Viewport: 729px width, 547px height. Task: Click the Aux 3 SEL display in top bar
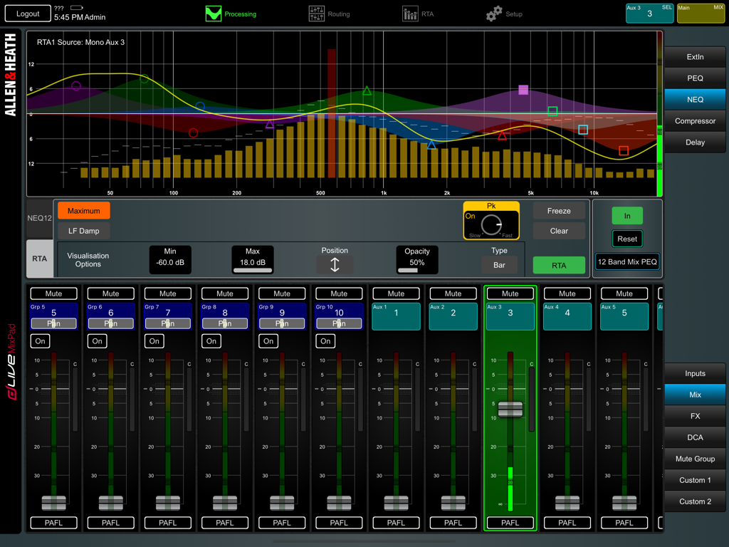pos(649,12)
